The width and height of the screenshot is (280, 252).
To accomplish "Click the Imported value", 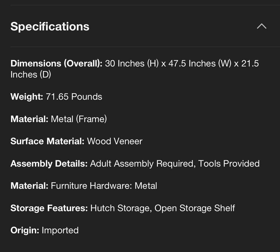I will [x=60, y=230].
